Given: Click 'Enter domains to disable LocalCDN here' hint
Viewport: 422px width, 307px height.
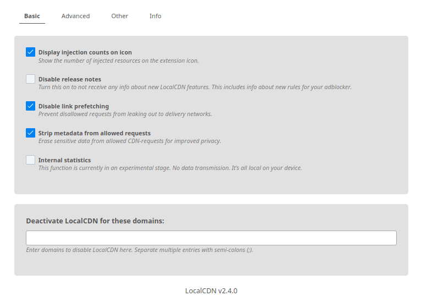Looking at the screenshot, I should click(x=139, y=250).
